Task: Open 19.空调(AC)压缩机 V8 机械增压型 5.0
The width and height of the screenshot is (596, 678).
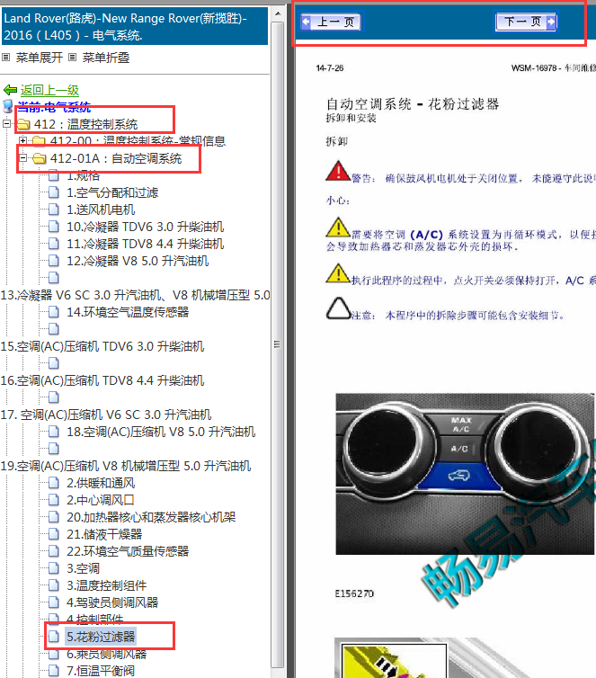Action: click(x=126, y=466)
